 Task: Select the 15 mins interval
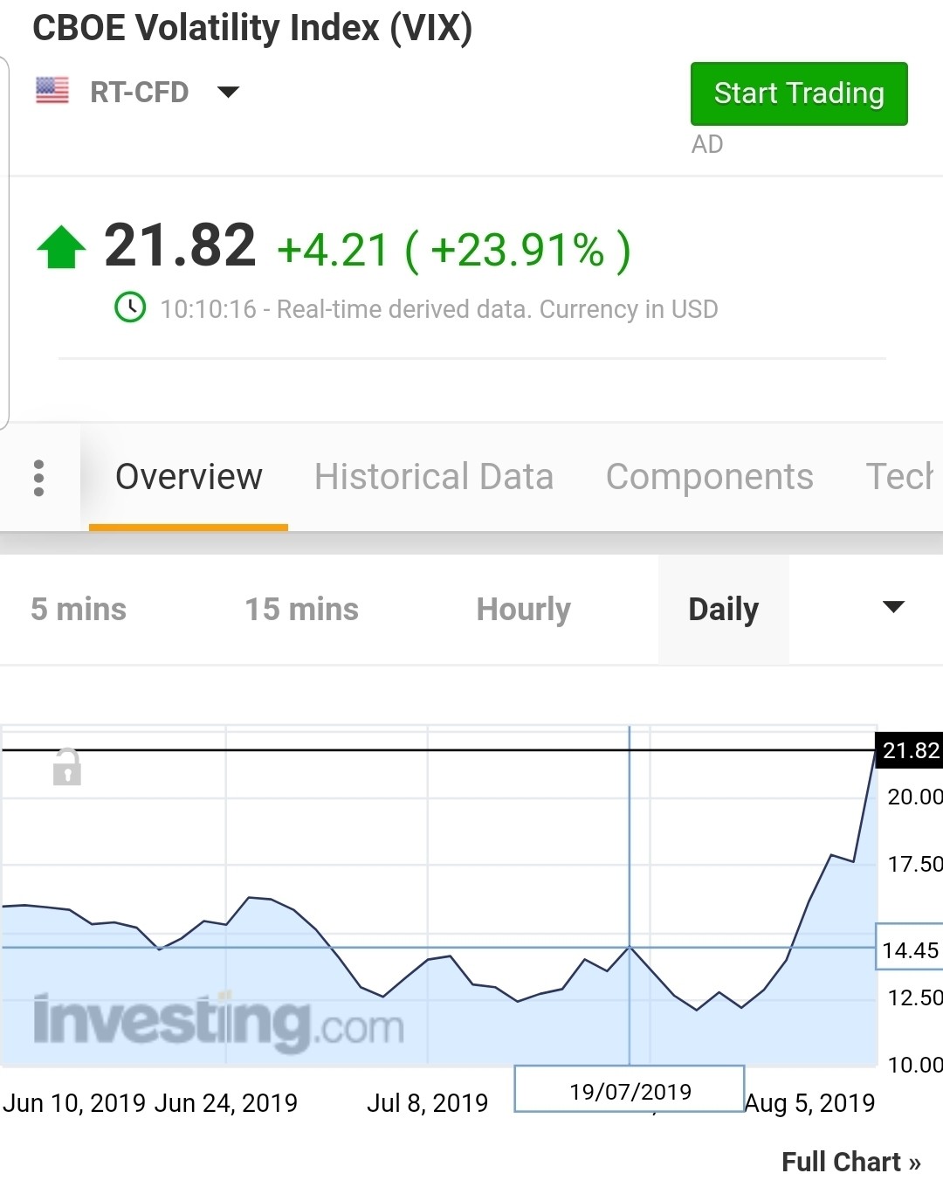(x=301, y=609)
